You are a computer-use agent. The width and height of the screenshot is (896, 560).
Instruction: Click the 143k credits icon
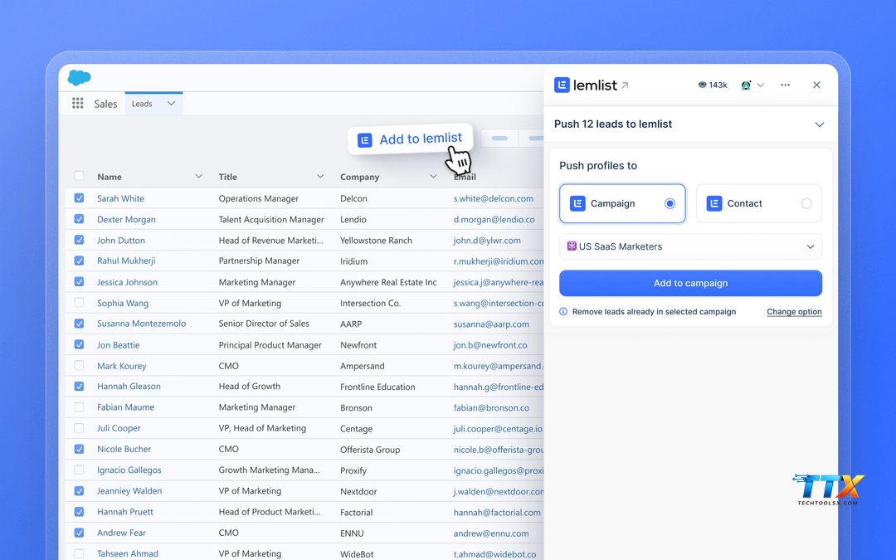point(703,85)
